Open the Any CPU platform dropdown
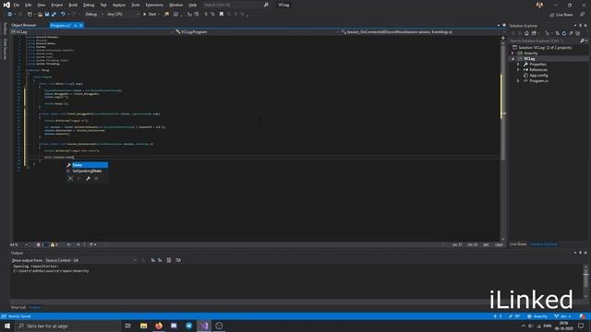This screenshot has width=591, height=332. click(x=123, y=15)
